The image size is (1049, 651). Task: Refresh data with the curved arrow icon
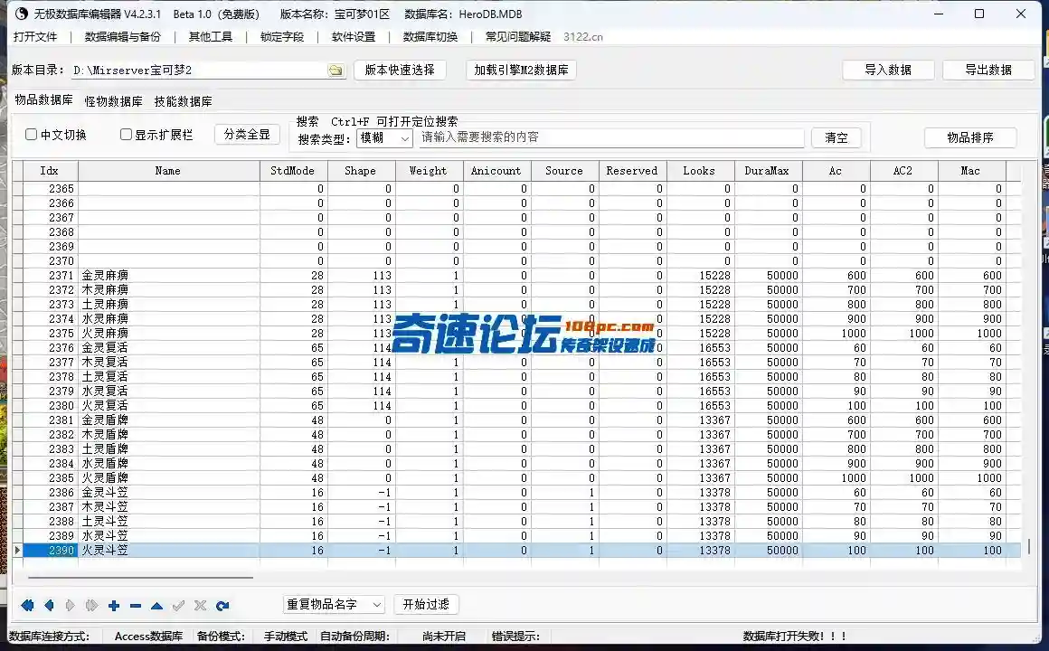click(222, 606)
